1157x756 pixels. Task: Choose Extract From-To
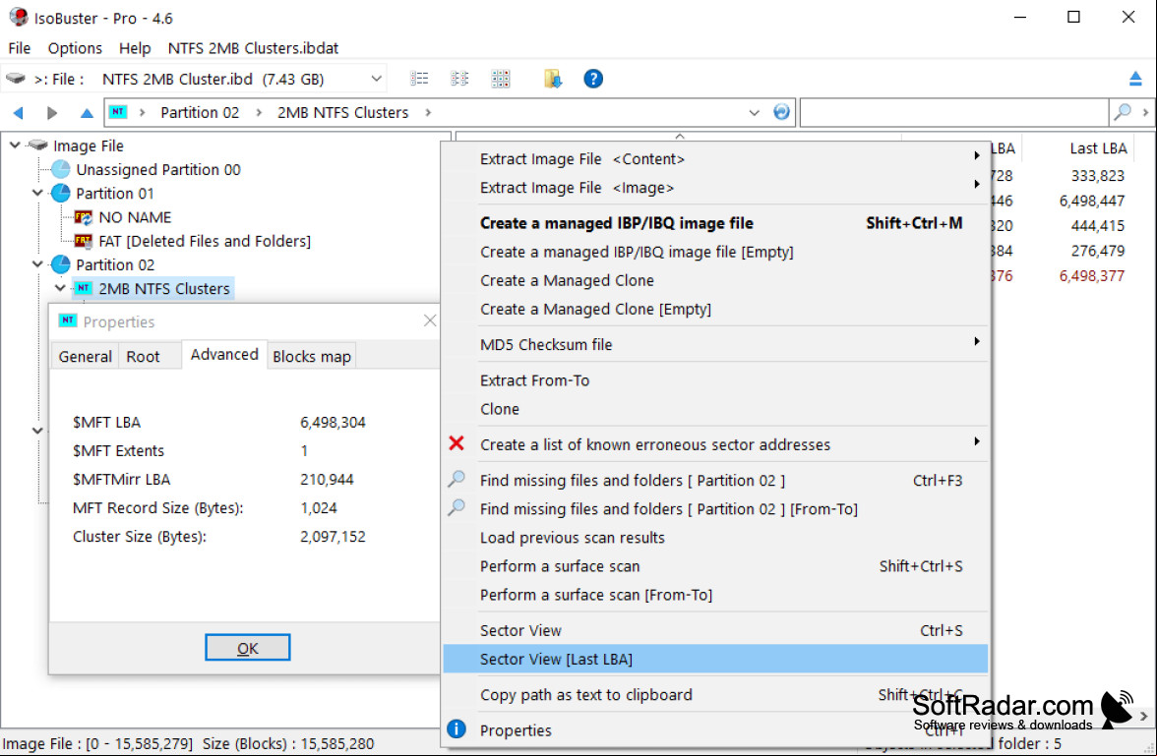point(715,379)
